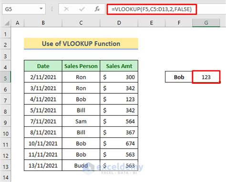Click inside the VLOOKUP formula text

(152, 9)
